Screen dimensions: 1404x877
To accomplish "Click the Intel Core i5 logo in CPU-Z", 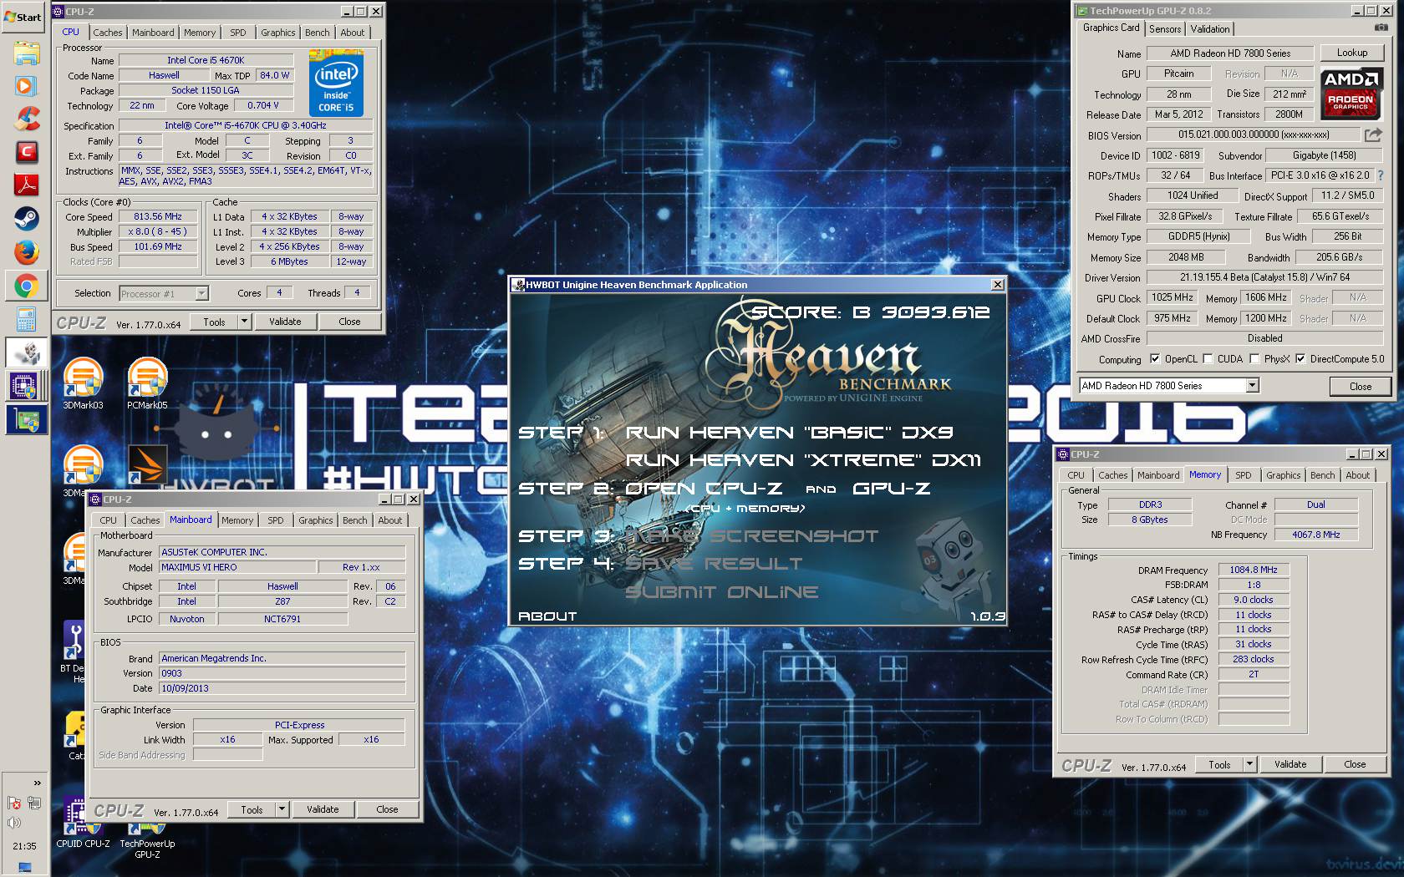I will tap(336, 84).
